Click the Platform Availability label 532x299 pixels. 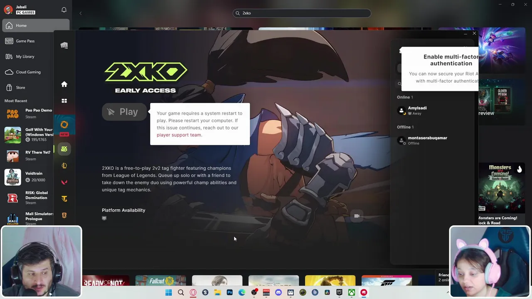pyautogui.click(x=123, y=210)
